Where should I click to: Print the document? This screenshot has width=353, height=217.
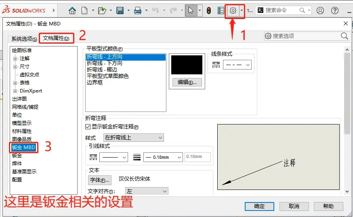pos(138,11)
